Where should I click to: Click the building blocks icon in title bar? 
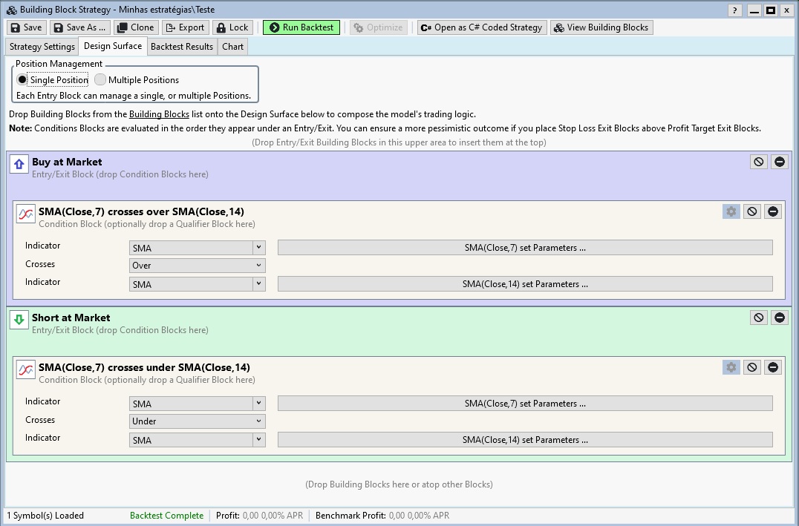point(11,10)
